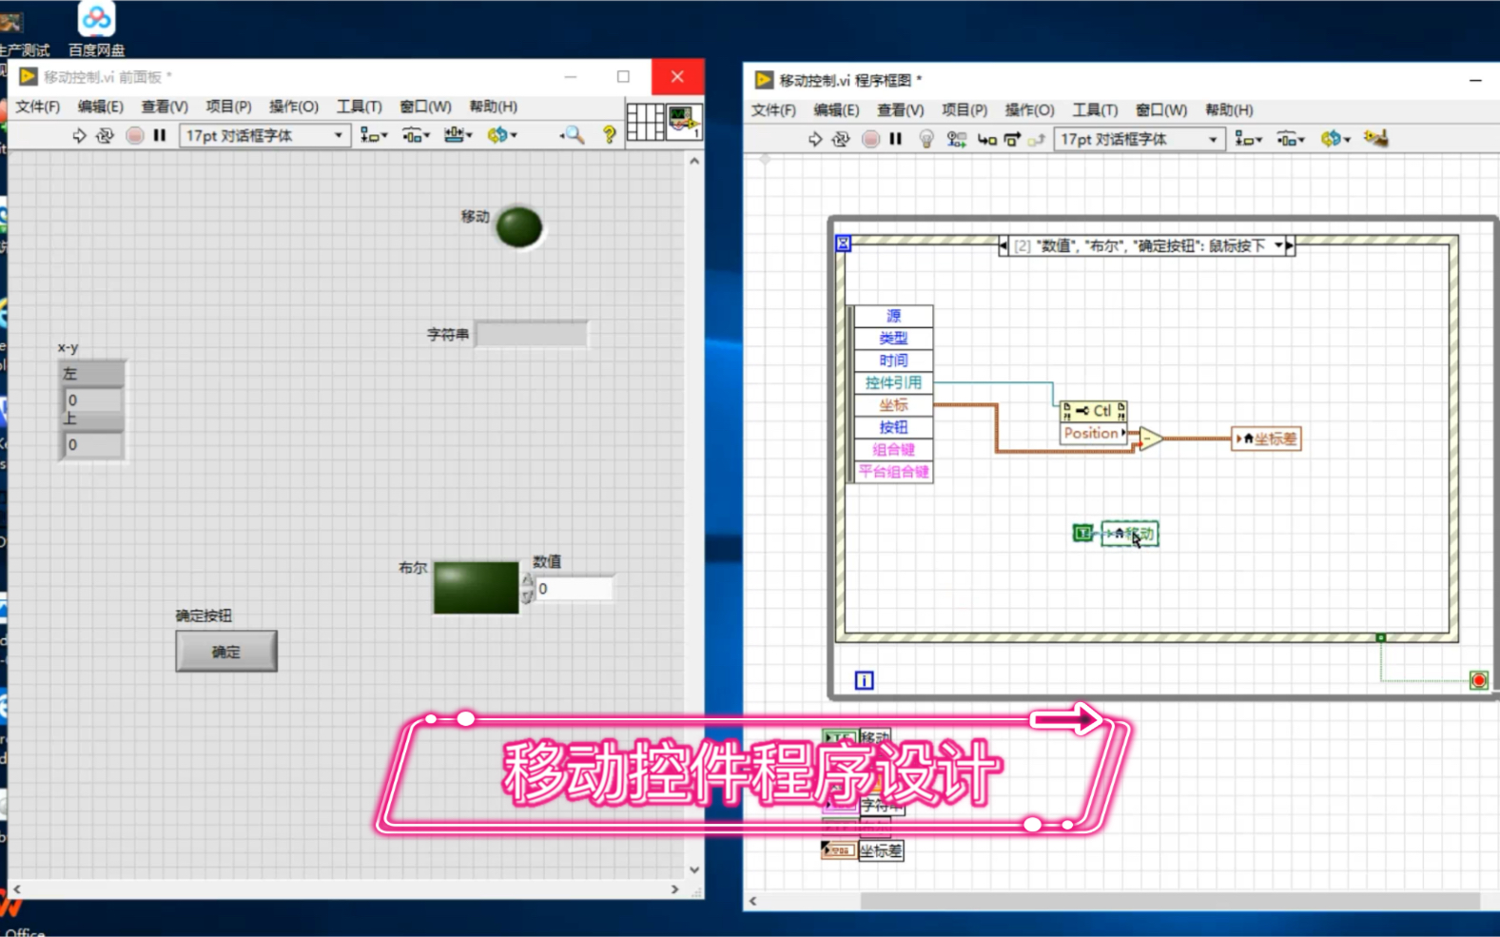Screen dimensions: 1500x937
Task: Click Step Out in block diagram toolbar
Action: pos(1037,140)
